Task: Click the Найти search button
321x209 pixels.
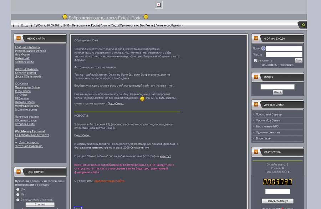Action: [277, 92]
